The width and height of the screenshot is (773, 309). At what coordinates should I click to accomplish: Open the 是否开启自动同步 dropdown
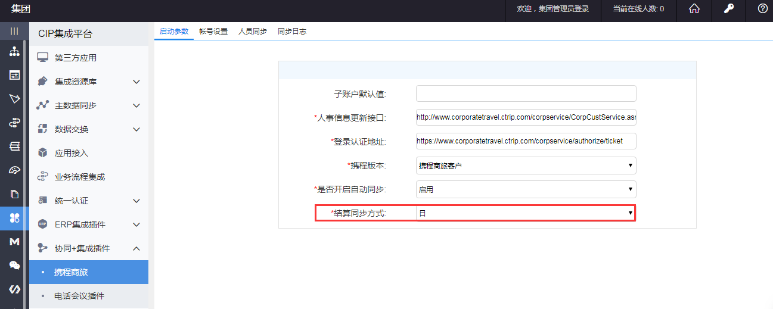click(x=526, y=189)
